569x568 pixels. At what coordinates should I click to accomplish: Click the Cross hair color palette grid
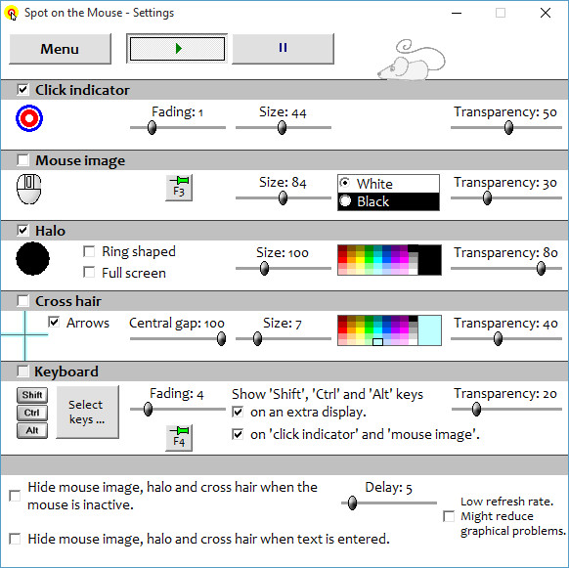click(x=377, y=330)
